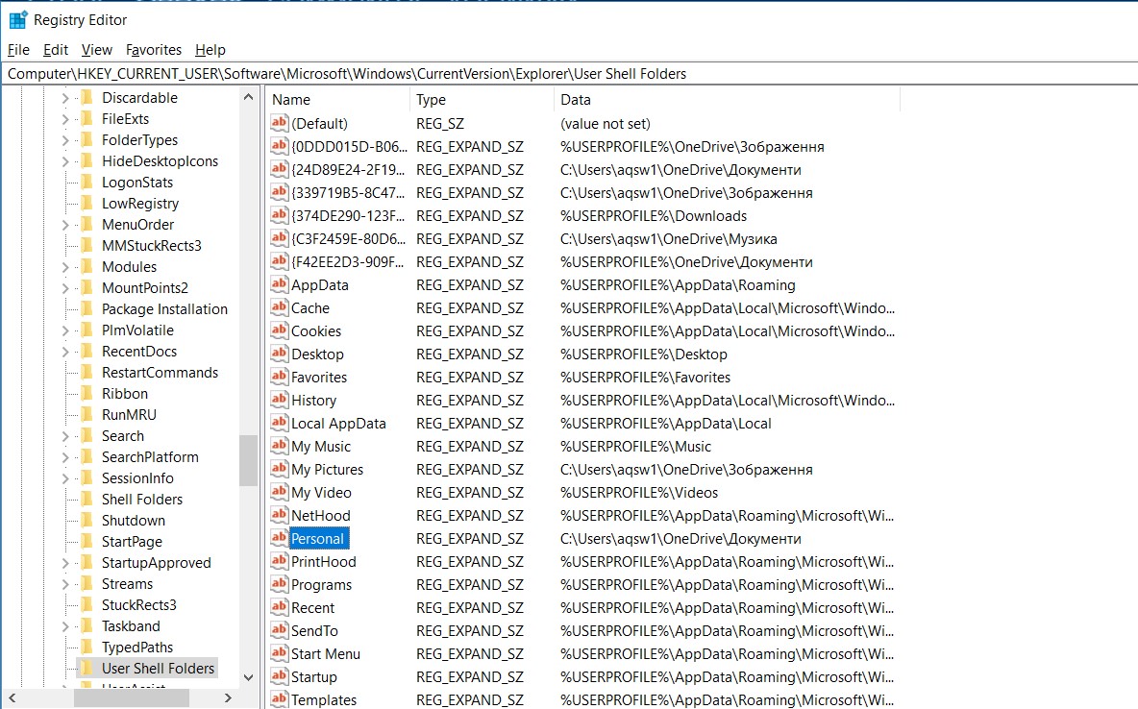Sort values by the Name column header
Screen dimensions: 1138x709
[337, 99]
